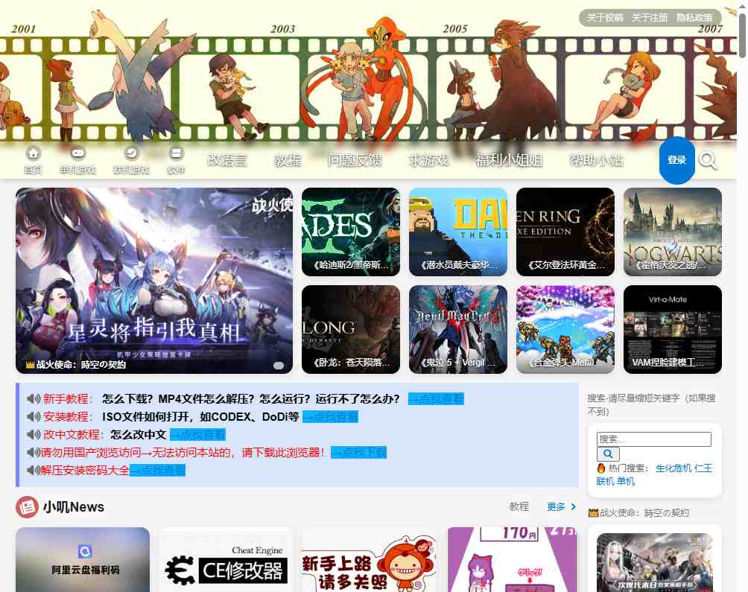Click 点我查看 link for 解压安装密码大全
The width and height of the screenshot is (748, 592).
click(x=157, y=471)
